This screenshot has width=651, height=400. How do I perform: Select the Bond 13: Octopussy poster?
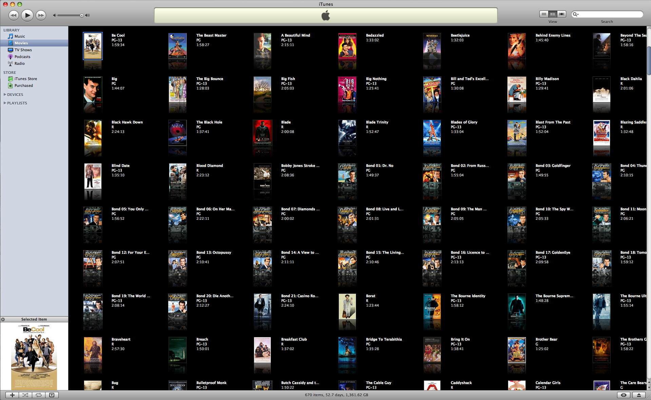177,263
